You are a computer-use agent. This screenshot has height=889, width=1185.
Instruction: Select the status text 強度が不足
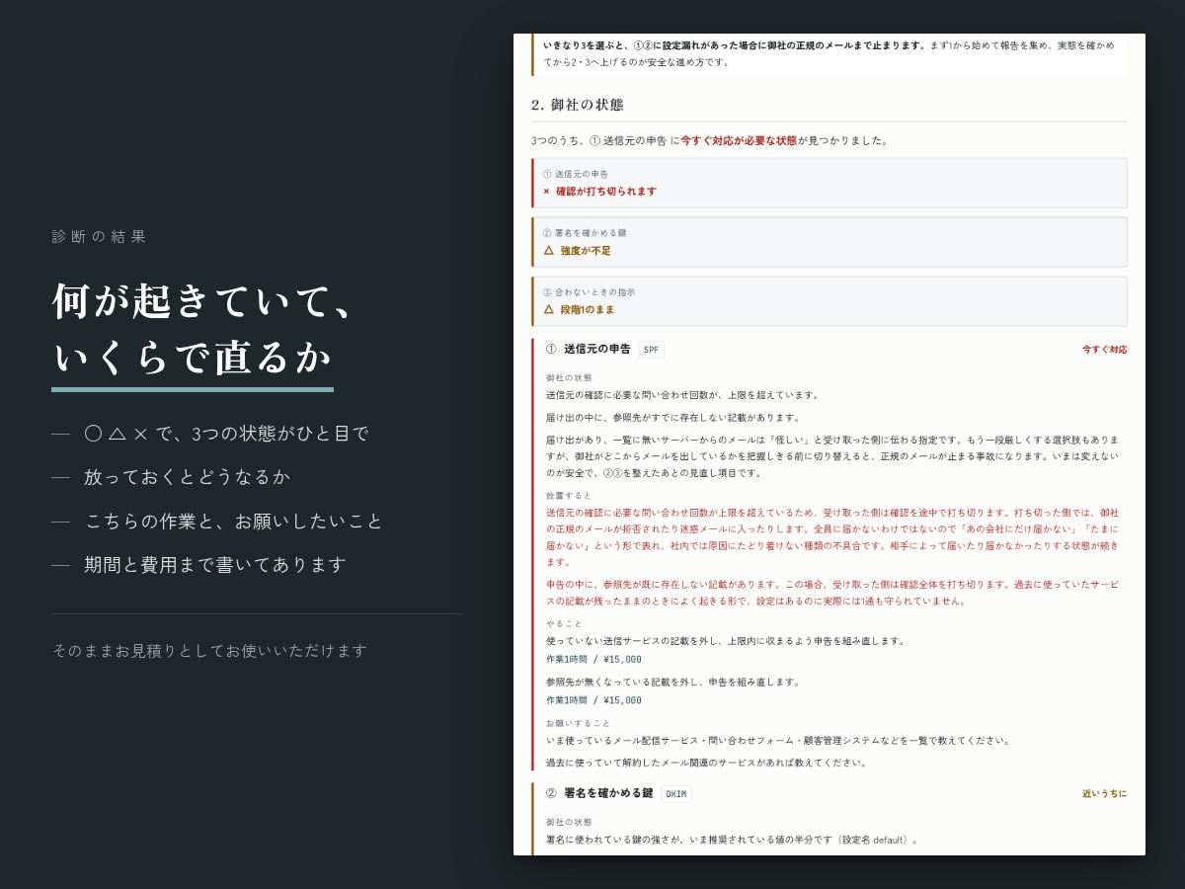[x=586, y=251]
